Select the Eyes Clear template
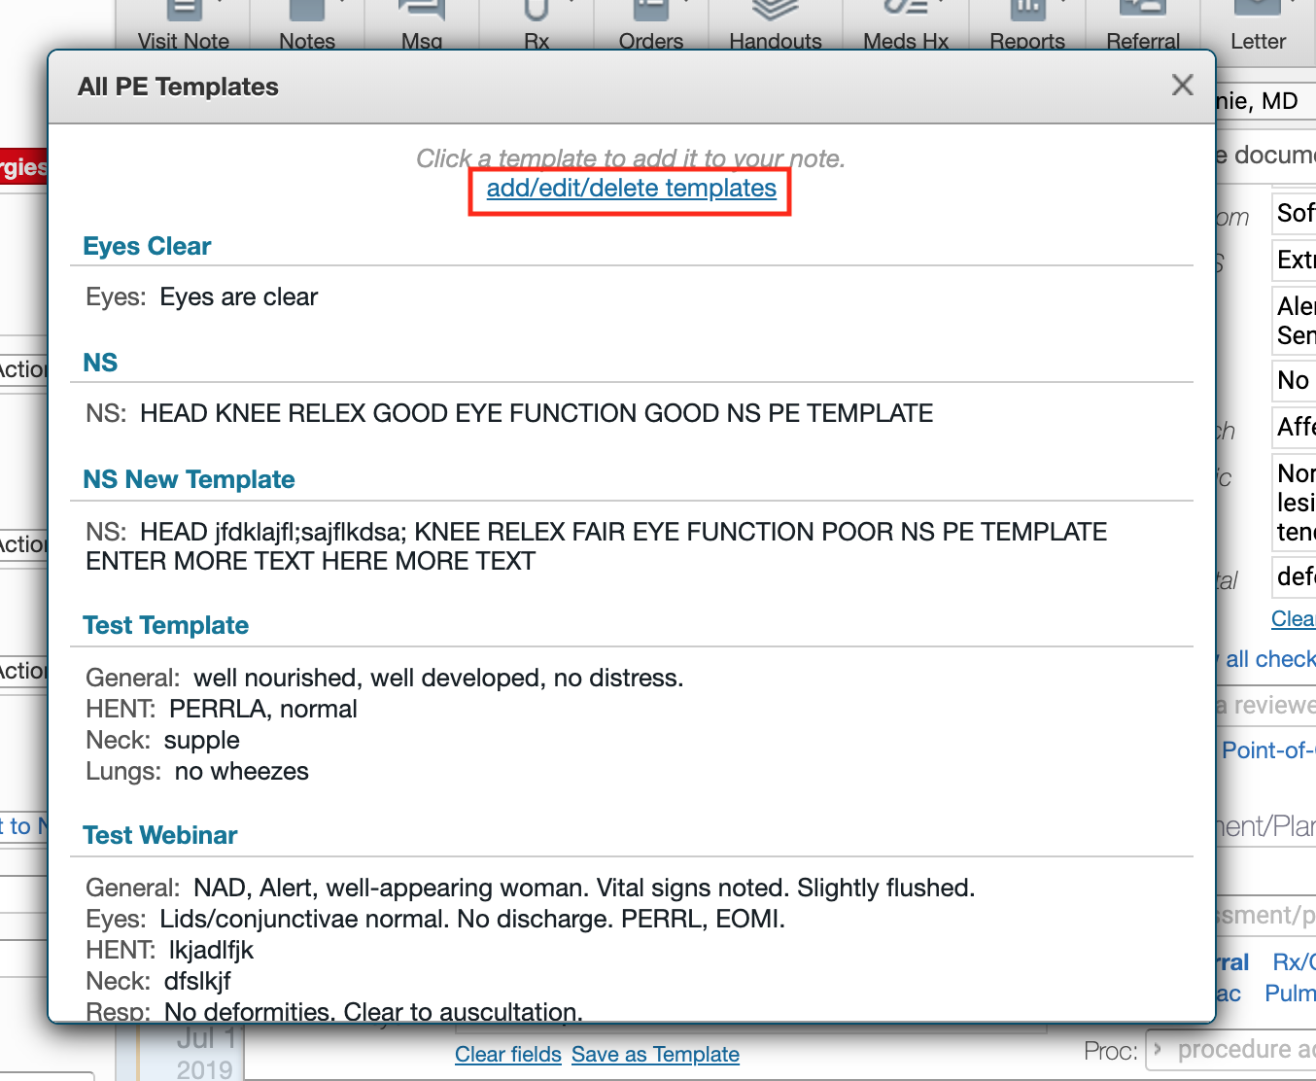Viewport: 1316px width, 1081px height. click(x=147, y=247)
